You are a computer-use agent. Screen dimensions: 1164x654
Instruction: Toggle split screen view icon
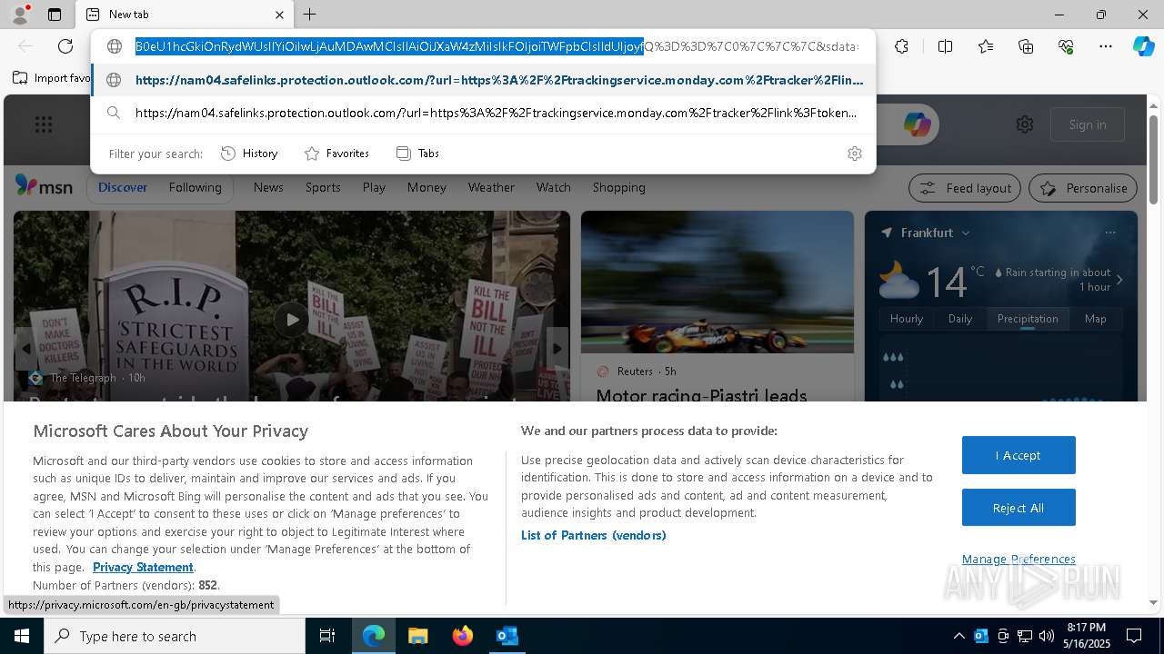pos(945,46)
